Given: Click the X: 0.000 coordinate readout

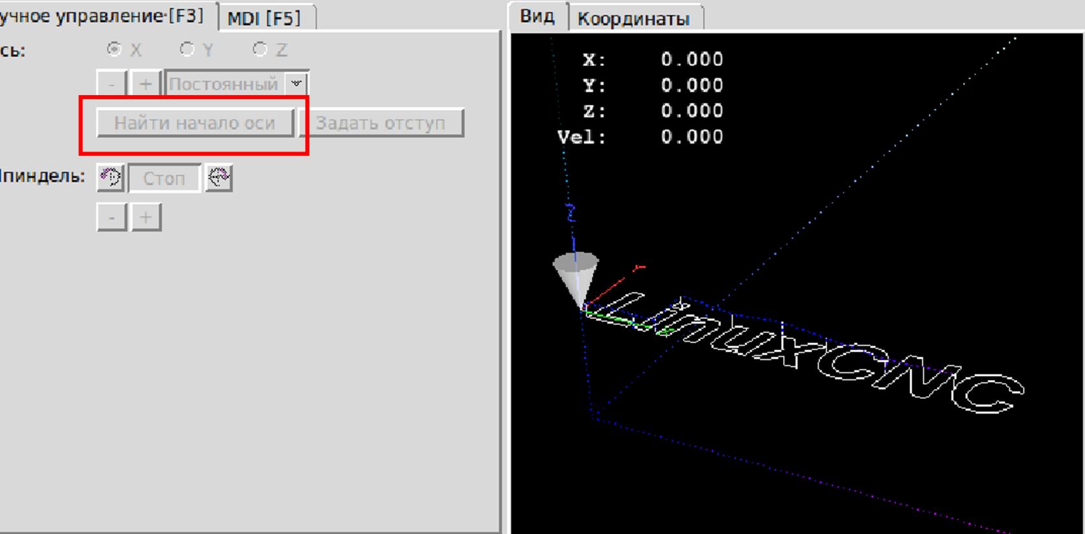Looking at the screenshot, I should click(653, 60).
